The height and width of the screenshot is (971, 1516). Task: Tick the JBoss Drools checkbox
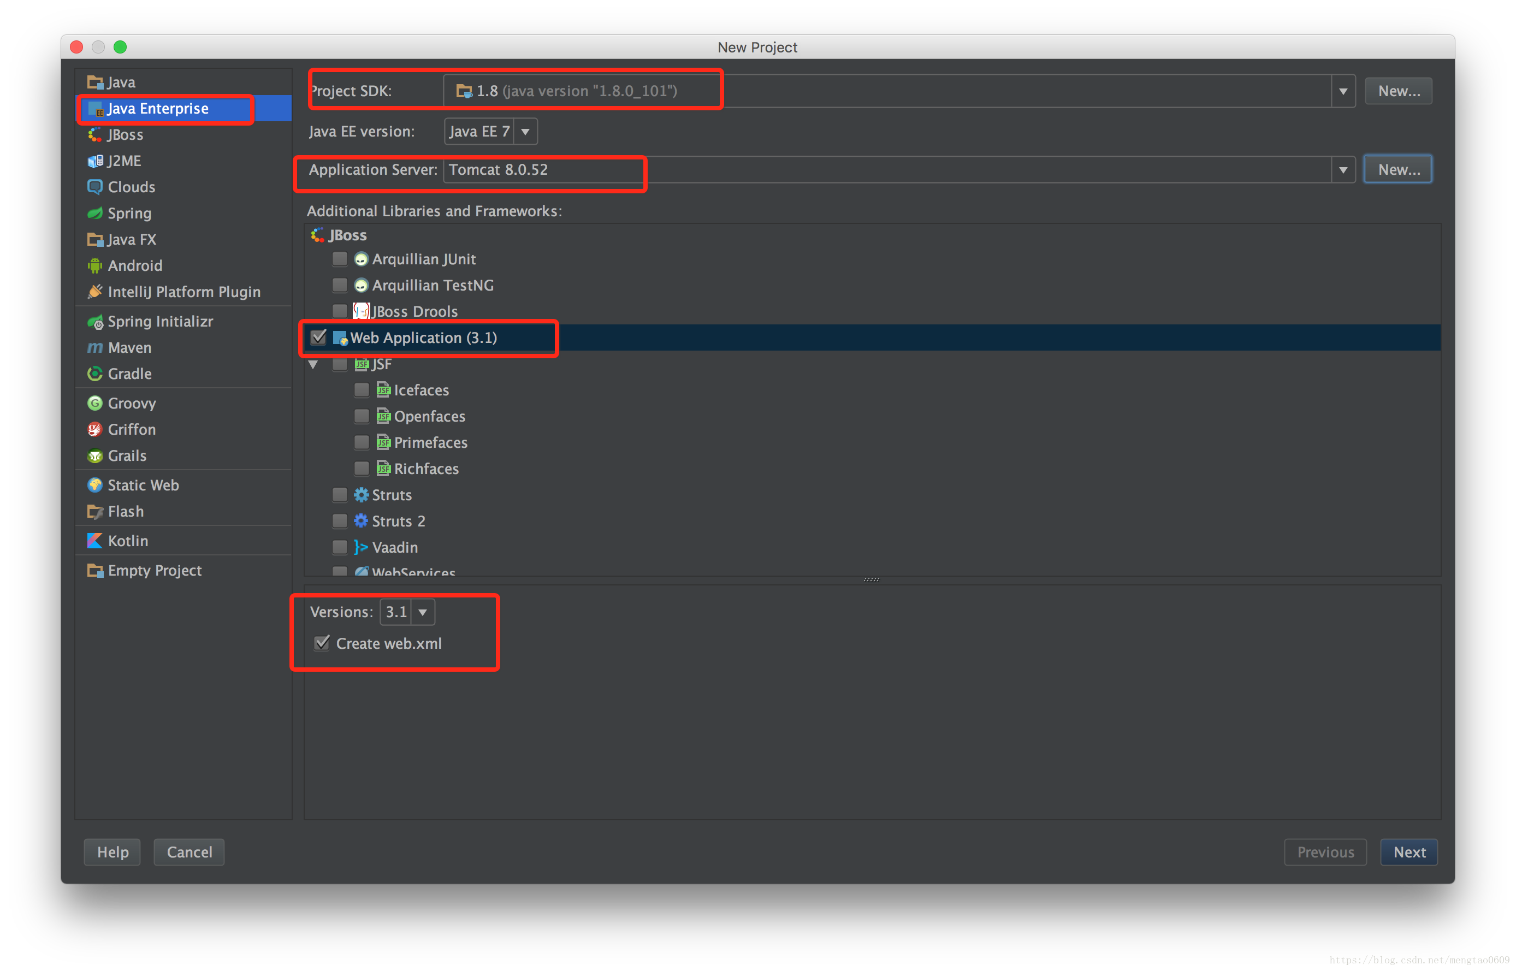coord(340,311)
